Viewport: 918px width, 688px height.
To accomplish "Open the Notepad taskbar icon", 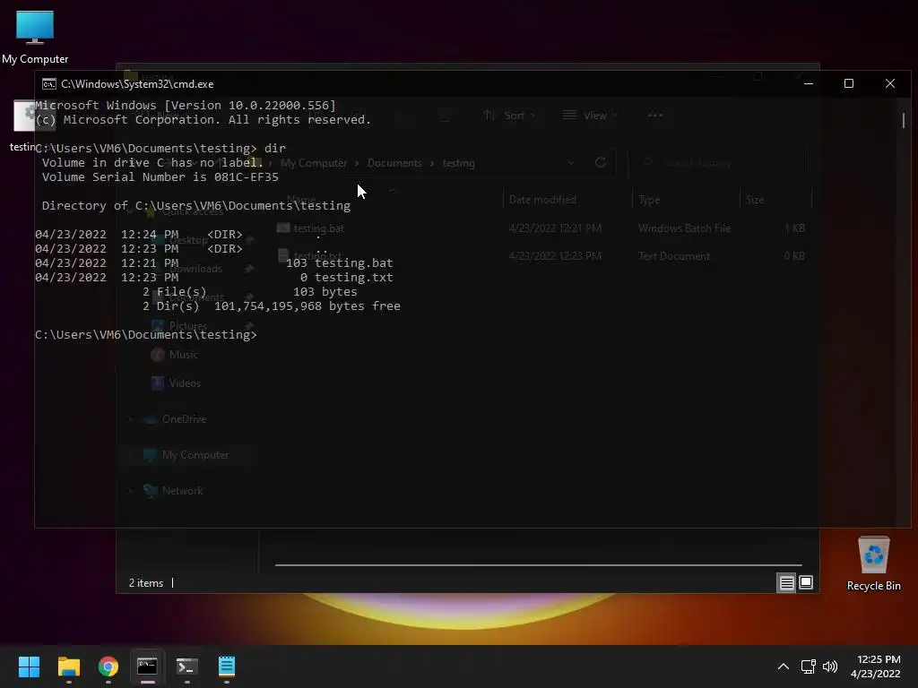I will [227, 666].
